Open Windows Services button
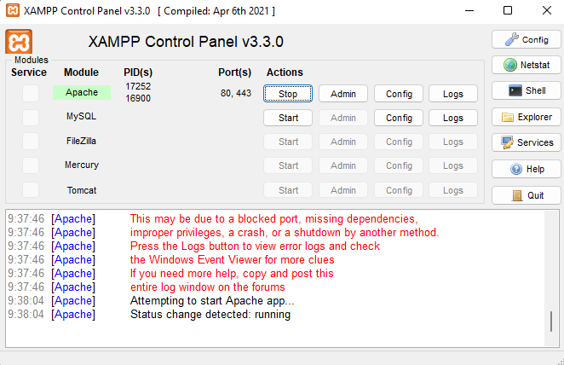Screen dimensions: 564x365 coord(526,142)
